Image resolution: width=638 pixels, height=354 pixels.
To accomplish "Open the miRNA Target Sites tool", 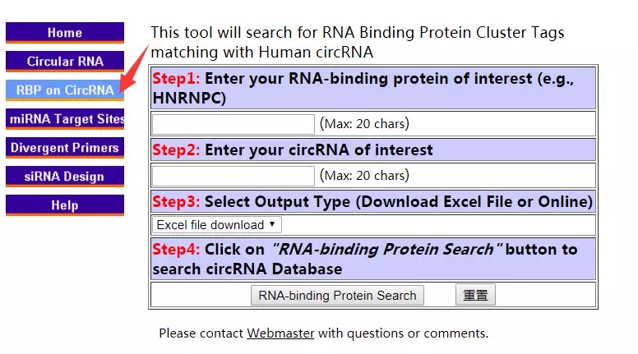I will point(65,118).
